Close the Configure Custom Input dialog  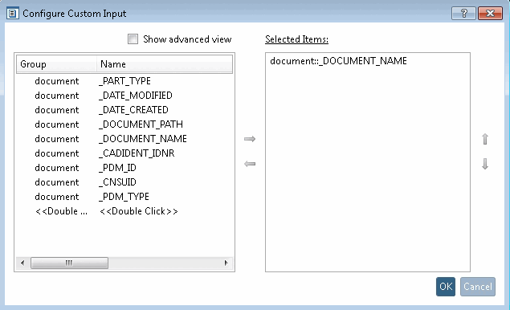point(490,14)
